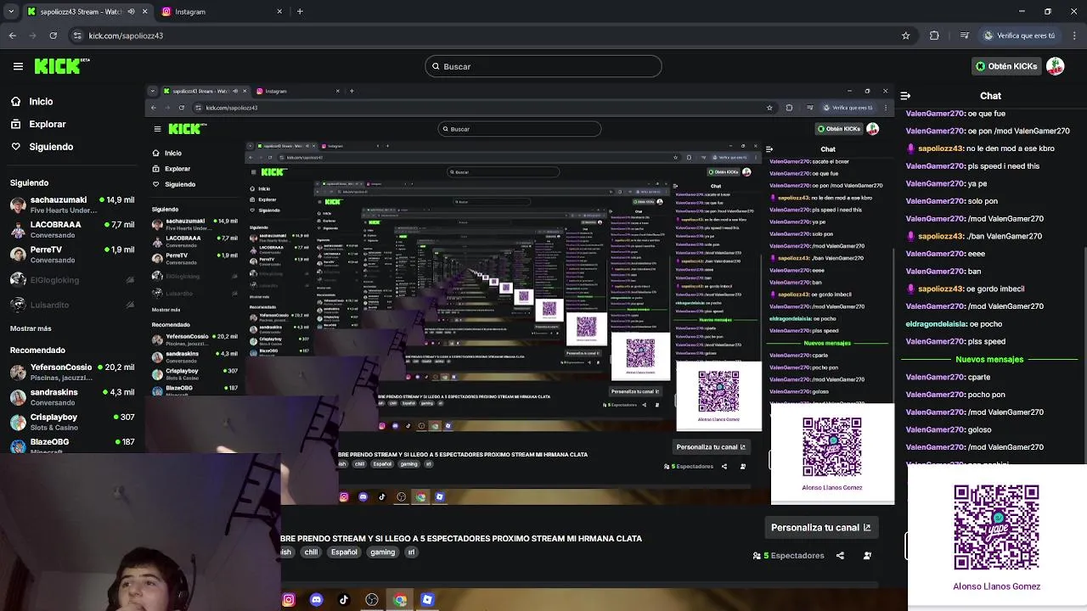Open recommended channel Crisplayboy

pyautogui.click(x=72, y=422)
